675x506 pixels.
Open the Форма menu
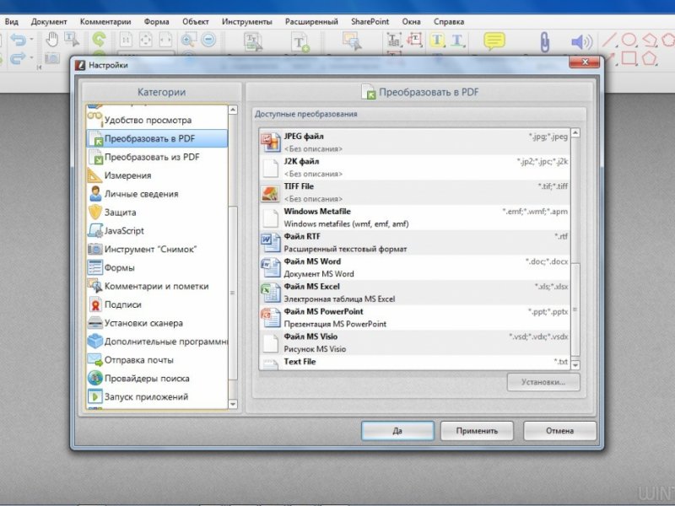pos(157,22)
